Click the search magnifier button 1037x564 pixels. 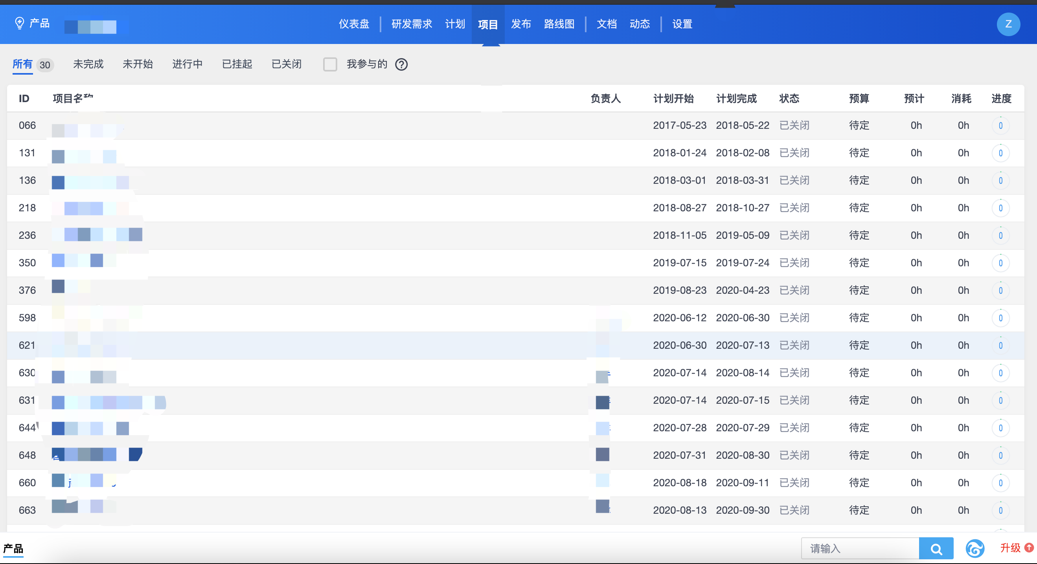(936, 549)
